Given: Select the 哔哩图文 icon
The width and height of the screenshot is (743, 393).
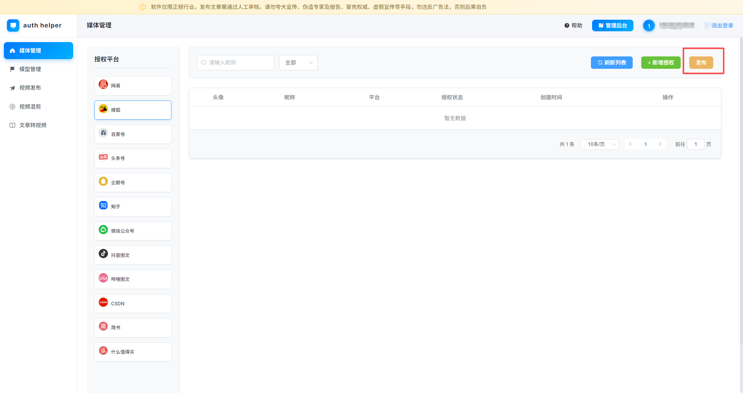Looking at the screenshot, I should point(103,278).
